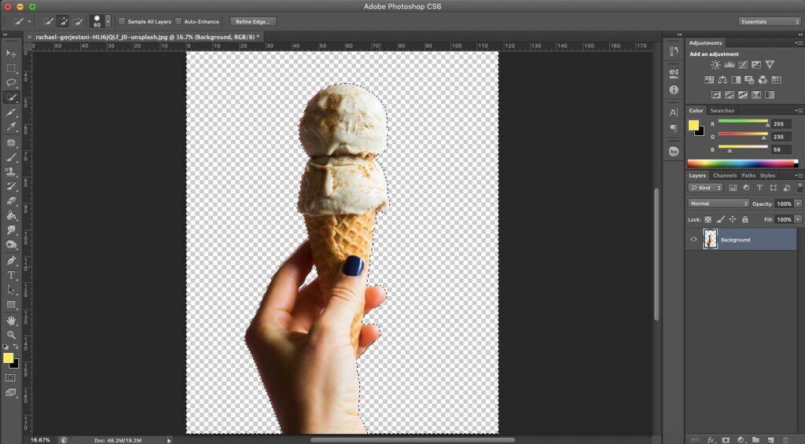This screenshot has height=444, width=805.
Task: Open the Swatches tab
Action: click(722, 111)
